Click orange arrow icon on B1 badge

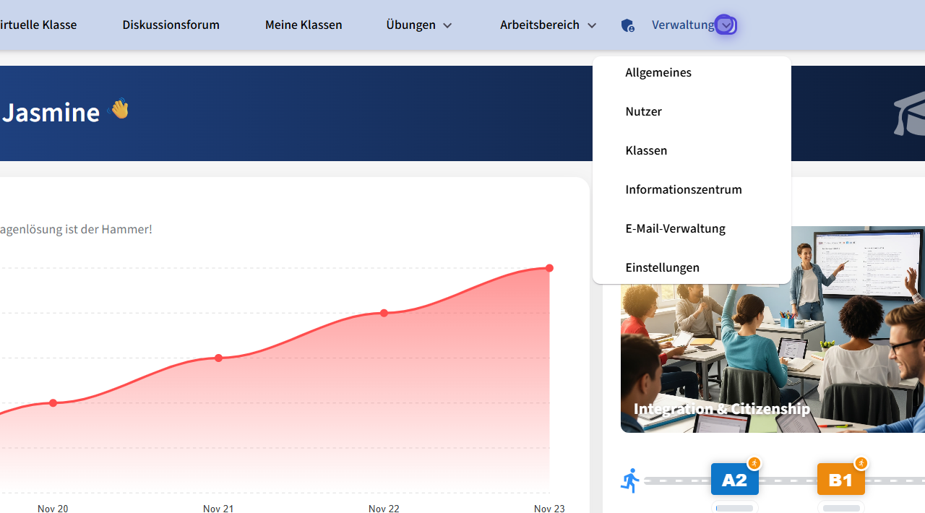click(861, 463)
